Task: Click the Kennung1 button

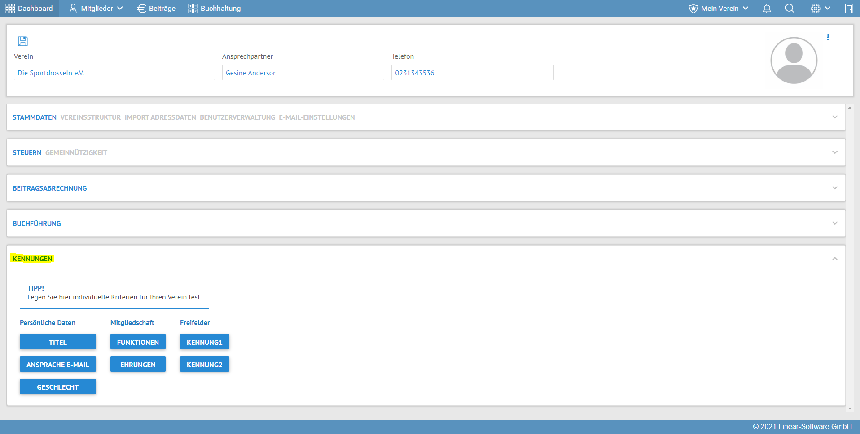Action: 205,342
